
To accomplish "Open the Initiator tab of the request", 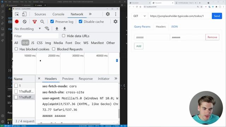I will tap(103, 79).
